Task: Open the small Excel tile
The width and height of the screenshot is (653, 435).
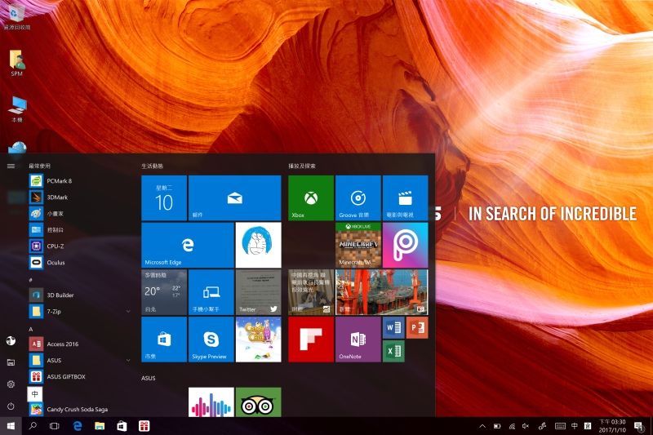Action: click(394, 351)
